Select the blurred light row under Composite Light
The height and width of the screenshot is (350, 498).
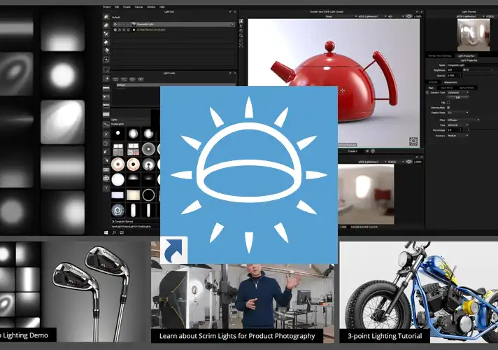173,29
